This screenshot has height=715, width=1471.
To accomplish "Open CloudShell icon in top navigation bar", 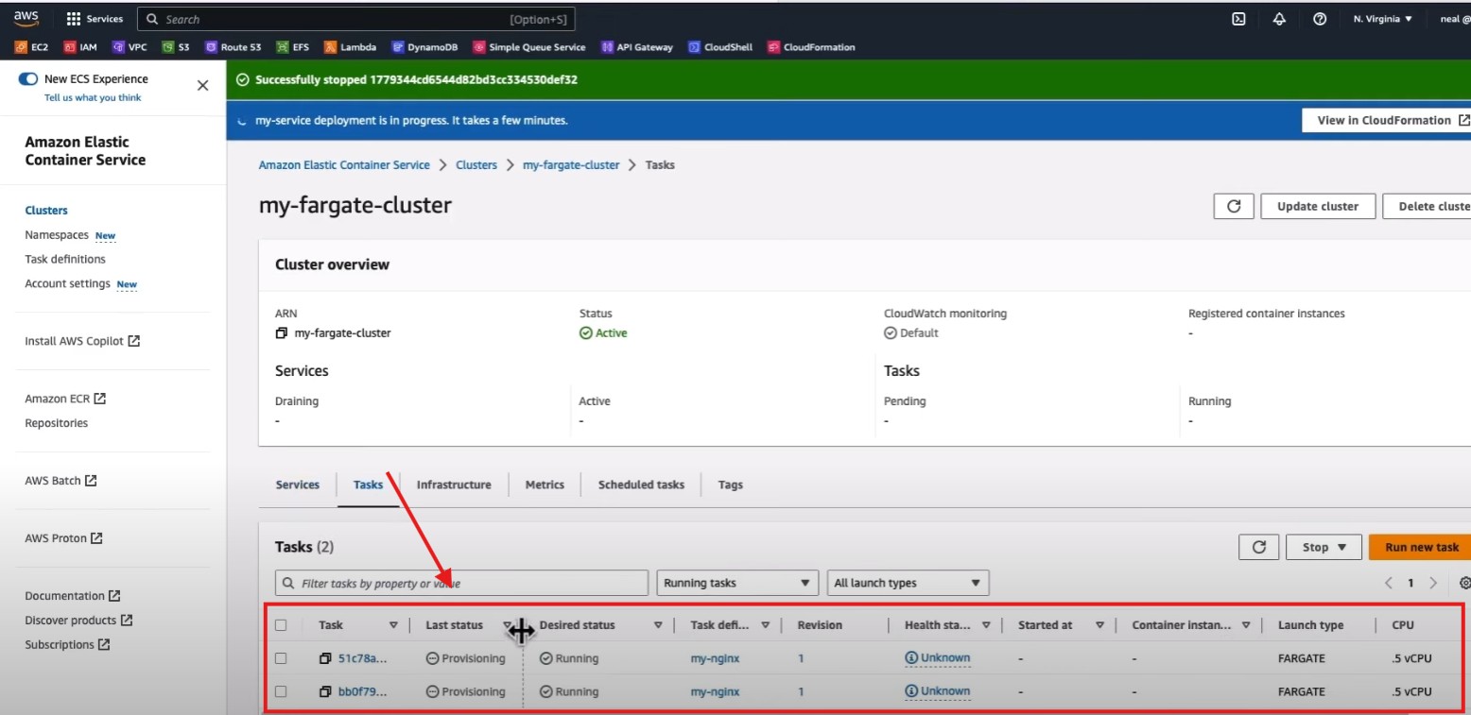I will coord(1238,19).
